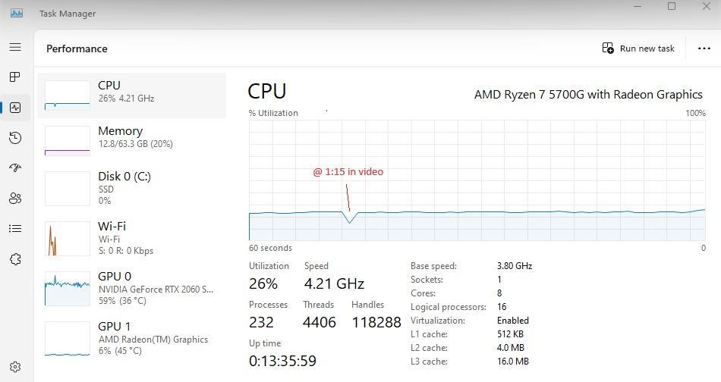
Task: Open the Services page icon
Action: [15, 259]
